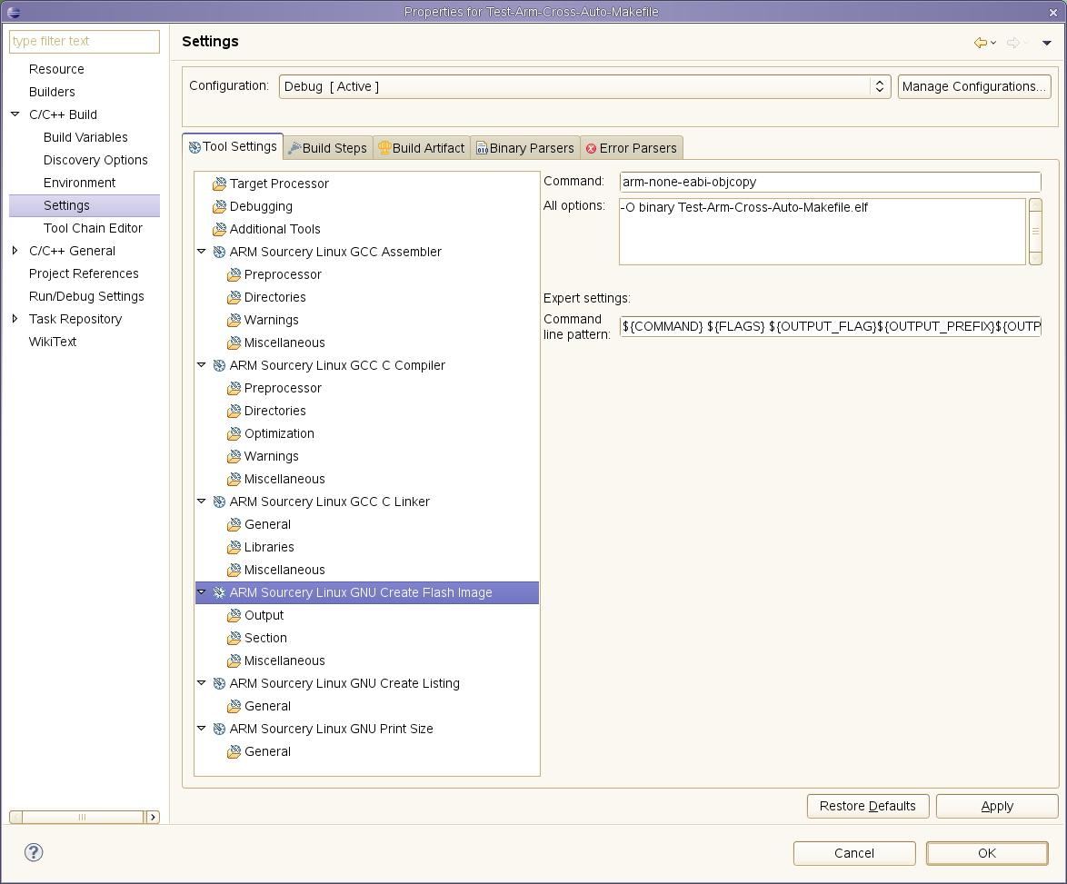Select Builders in sidebar
This screenshot has height=884, width=1067.
(52, 92)
